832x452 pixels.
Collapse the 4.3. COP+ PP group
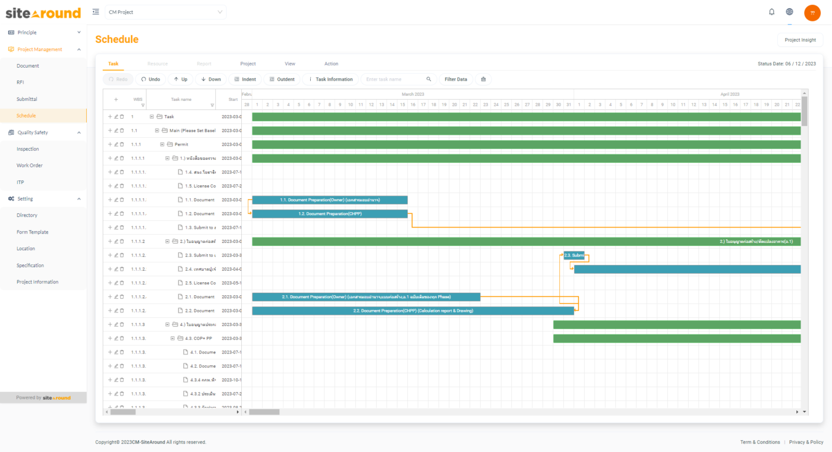[x=172, y=339]
